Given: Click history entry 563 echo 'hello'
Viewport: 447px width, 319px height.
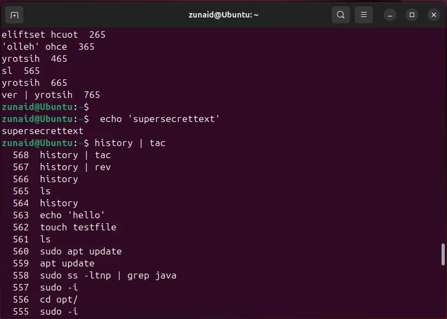Looking at the screenshot, I should (72, 215).
